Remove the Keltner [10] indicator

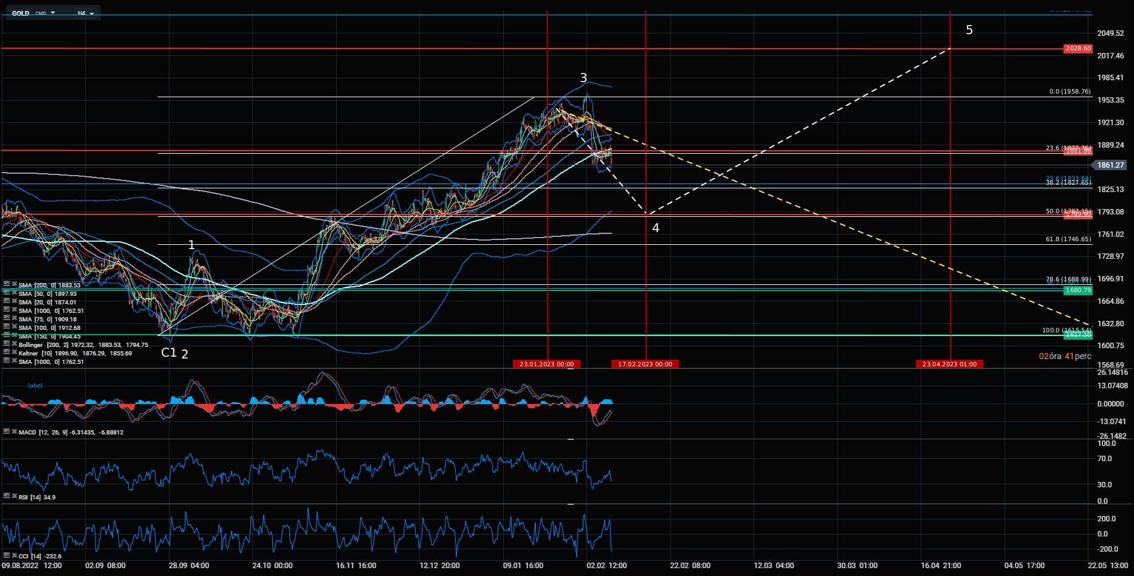(x=14, y=353)
